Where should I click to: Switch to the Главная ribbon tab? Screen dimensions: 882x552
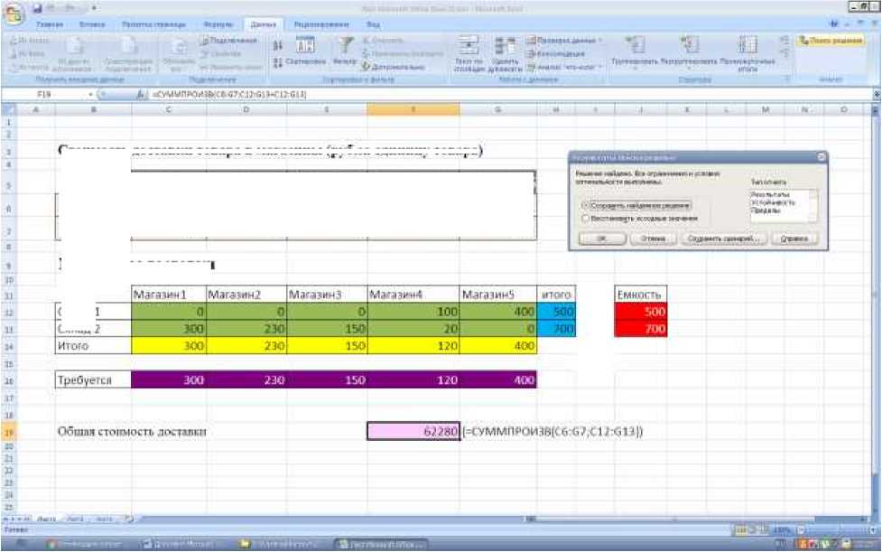coord(49,23)
